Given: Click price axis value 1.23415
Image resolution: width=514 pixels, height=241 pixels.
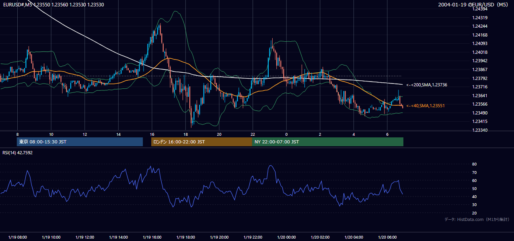Looking at the screenshot, I should (480, 121).
